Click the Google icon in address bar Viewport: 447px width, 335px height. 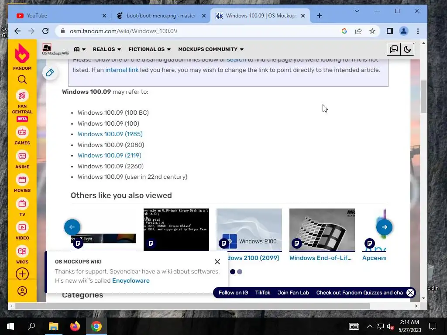click(x=344, y=31)
